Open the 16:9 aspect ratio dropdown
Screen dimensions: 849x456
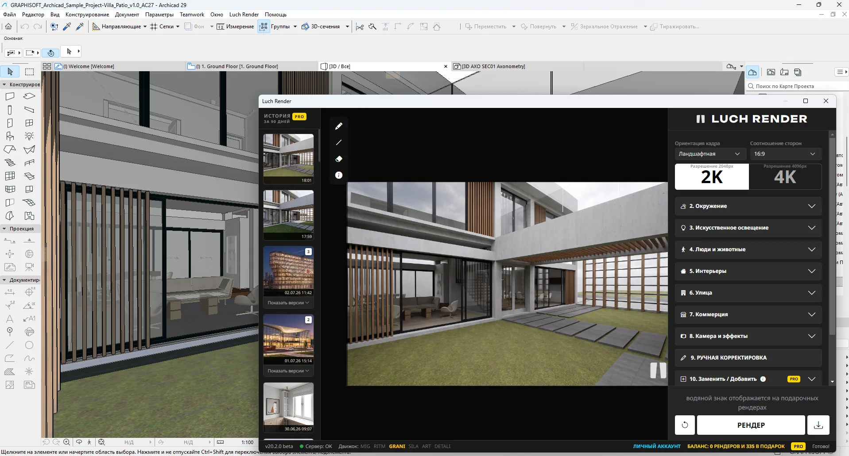pyautogui.click(x=785, y=154)
